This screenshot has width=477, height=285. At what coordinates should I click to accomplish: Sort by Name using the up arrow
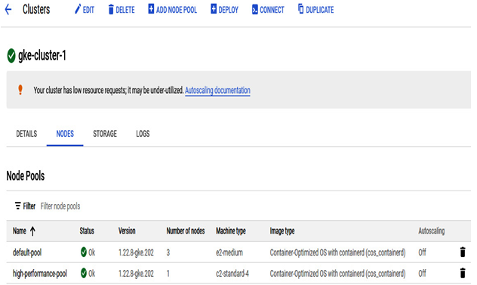(x=32, y=231)
